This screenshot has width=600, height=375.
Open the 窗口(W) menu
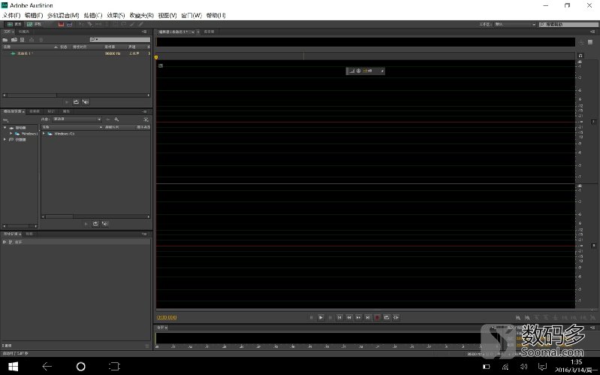point(191,15)
